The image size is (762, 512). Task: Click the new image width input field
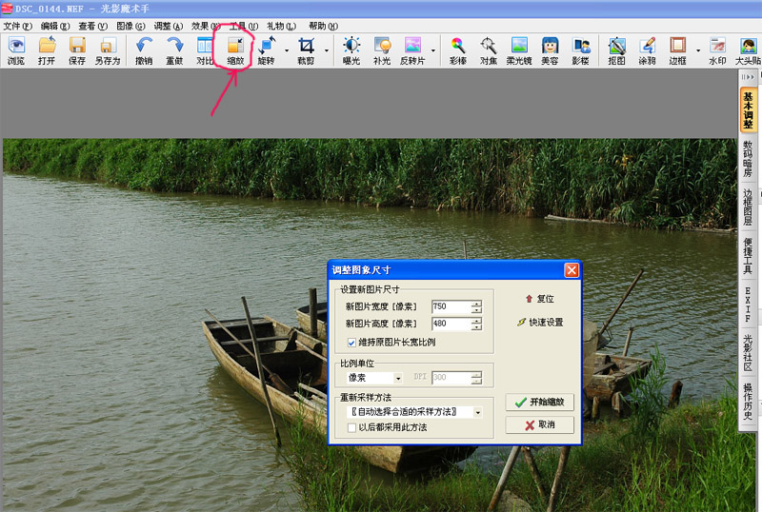pyautogui.click(x=450, y=307)
